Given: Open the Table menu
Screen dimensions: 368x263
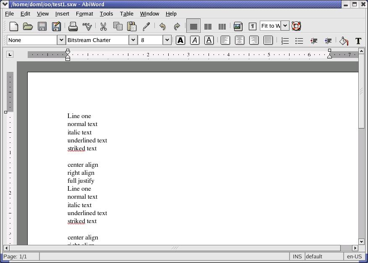Looking at the screenshot, I should pos(126,13).
